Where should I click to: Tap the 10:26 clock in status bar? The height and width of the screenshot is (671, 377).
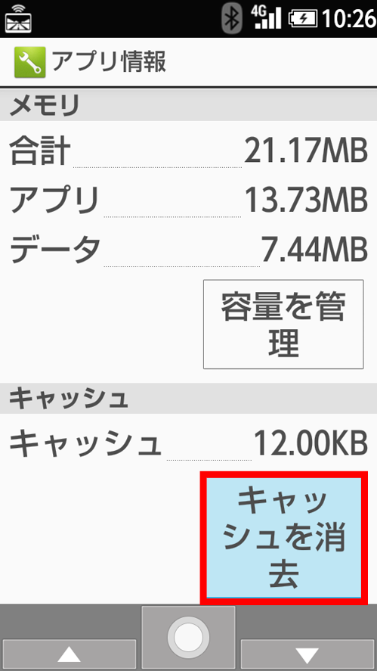(349, 18)
